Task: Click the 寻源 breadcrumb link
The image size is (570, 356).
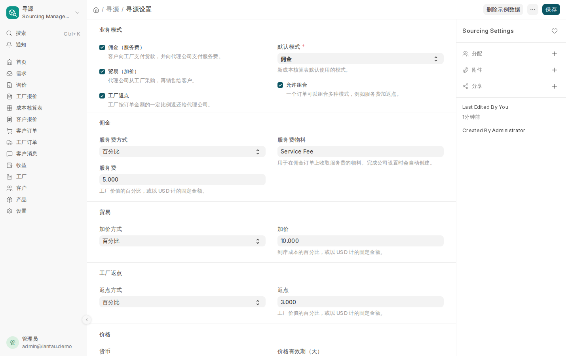Action: point(113,9)
